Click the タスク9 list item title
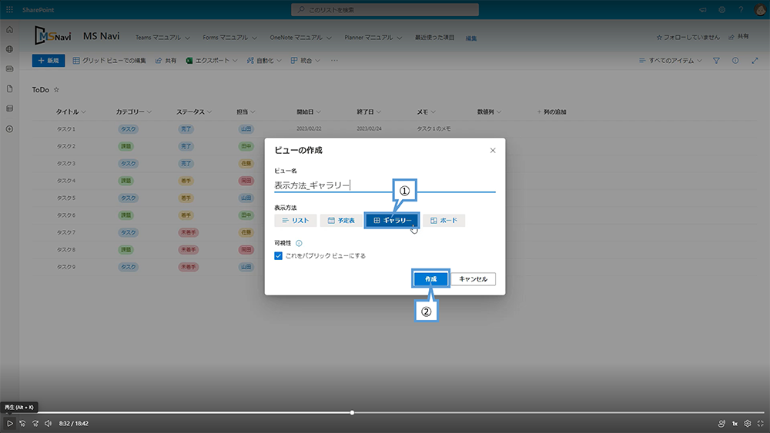770x433 pixels. [65, 267]
